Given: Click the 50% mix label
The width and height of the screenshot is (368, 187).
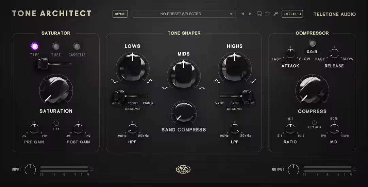Looking at the screenshot, I should click(x=334, y=119).
